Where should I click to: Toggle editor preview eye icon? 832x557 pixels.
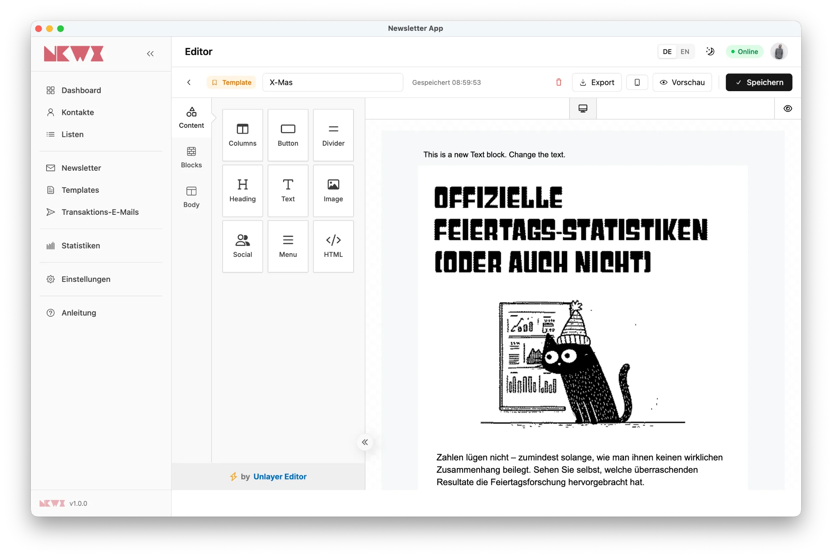click(x=787, y=109)
